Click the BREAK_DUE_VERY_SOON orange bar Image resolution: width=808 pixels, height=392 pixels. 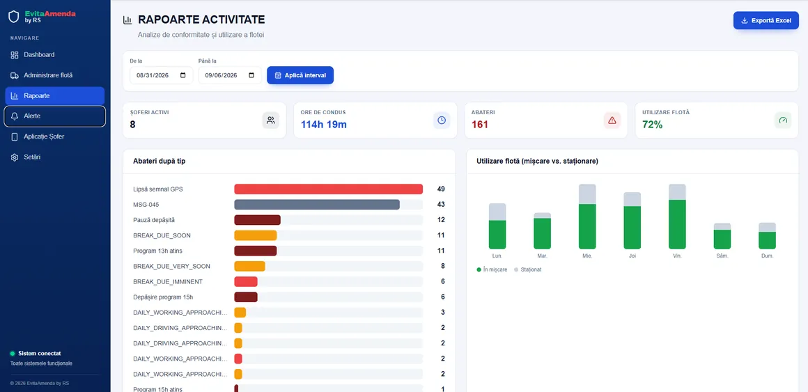click(x=250, y=266)
